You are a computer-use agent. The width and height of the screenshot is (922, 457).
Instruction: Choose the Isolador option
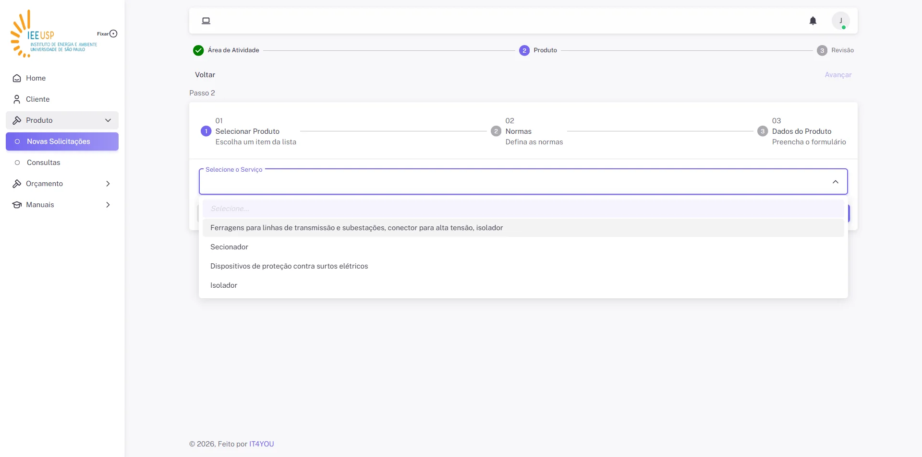(523, 285)
